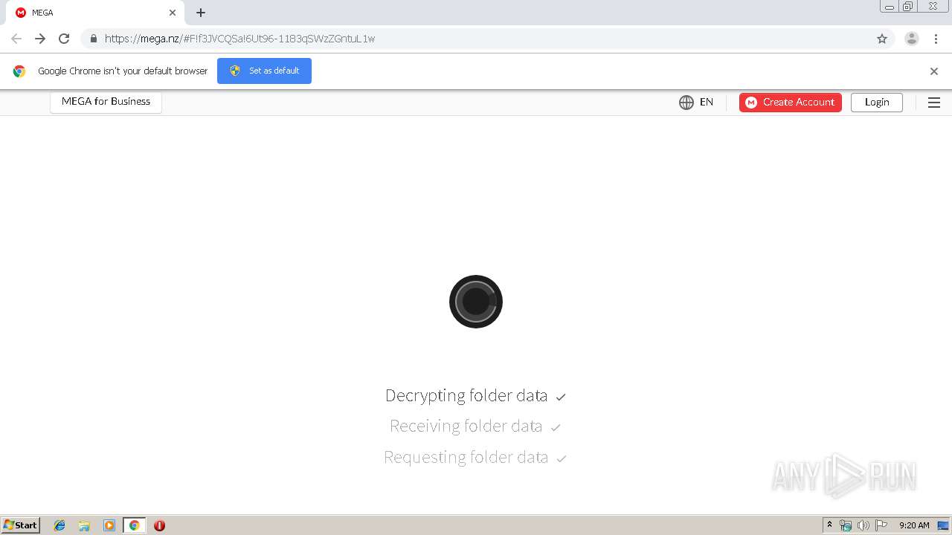
Task: Open Windows Media Player from taskbar
Action: (109, 525)
